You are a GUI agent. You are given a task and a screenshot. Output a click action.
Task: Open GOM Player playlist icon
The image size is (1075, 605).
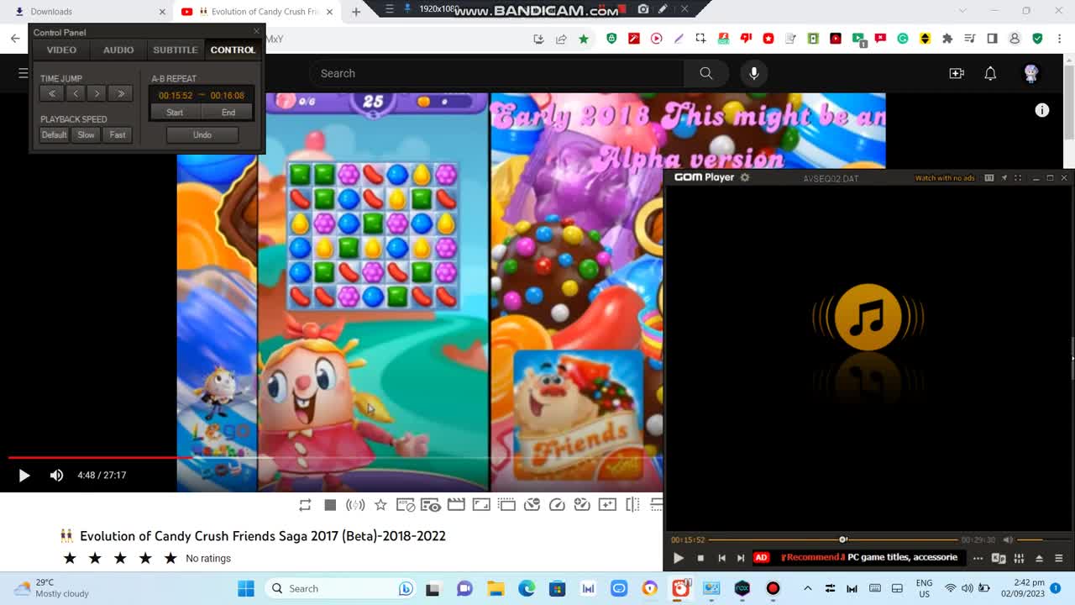1058,558
